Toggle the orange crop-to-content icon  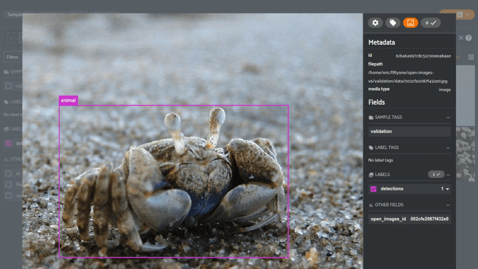(x=410, y=22)
